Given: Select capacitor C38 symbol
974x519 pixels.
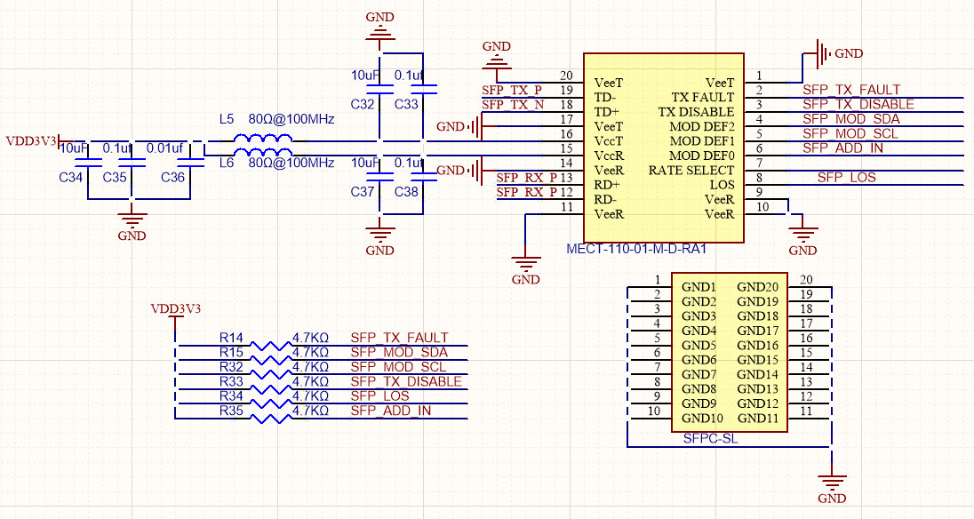Looking at the screenshot, I should point(423,178).
